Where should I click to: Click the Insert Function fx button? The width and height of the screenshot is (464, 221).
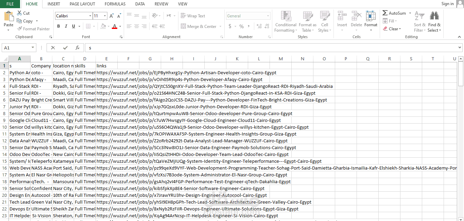tap(78, 48)
